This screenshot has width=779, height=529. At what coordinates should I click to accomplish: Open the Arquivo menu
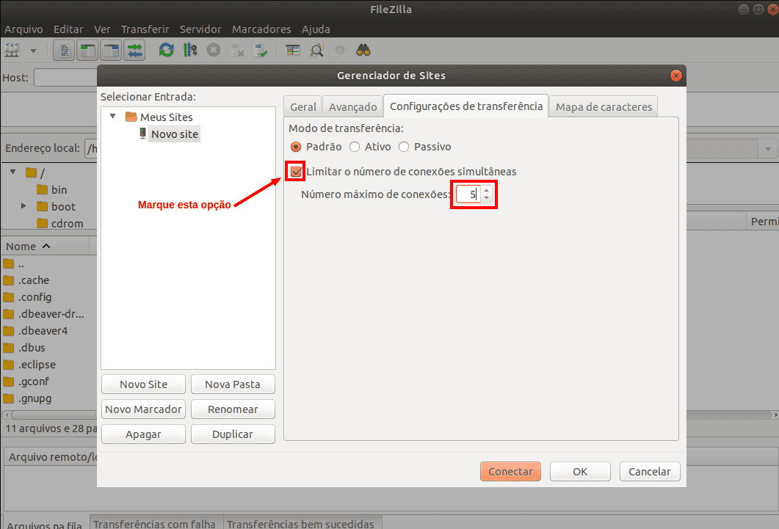[x=23, y=29]
